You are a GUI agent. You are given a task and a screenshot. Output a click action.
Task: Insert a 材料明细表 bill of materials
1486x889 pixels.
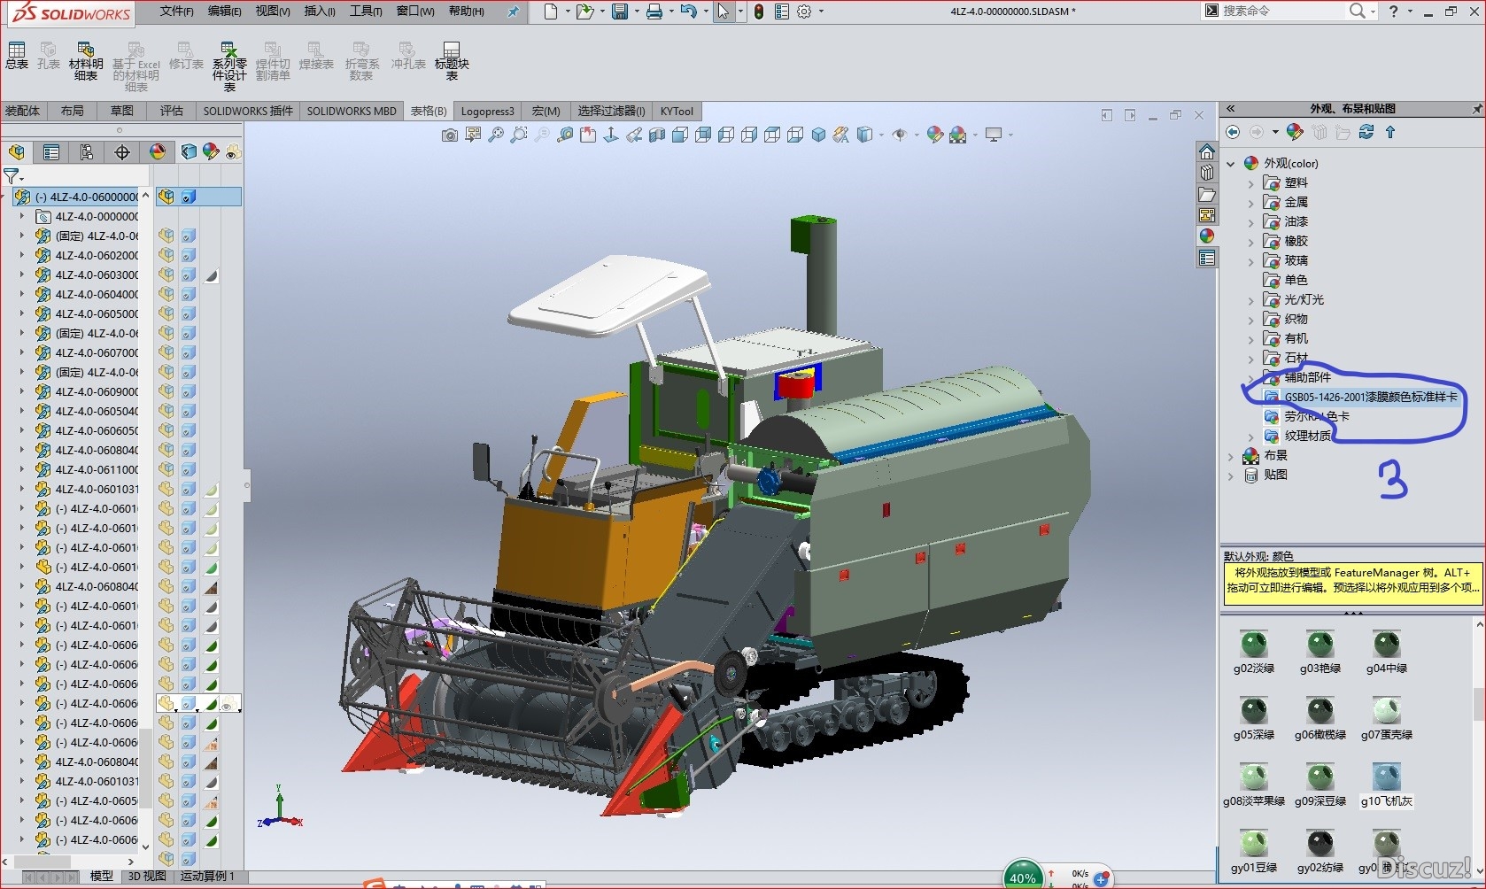point(86,60)
